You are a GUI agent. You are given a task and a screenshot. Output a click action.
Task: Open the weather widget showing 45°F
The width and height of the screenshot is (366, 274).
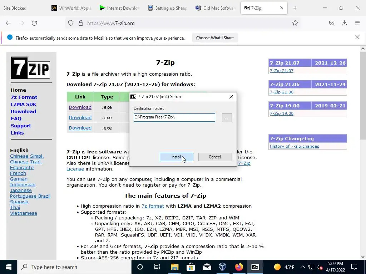click(284, 267)
